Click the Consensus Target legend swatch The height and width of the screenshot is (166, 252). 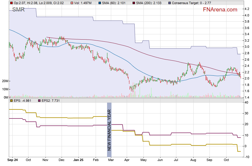click(170, 3)
